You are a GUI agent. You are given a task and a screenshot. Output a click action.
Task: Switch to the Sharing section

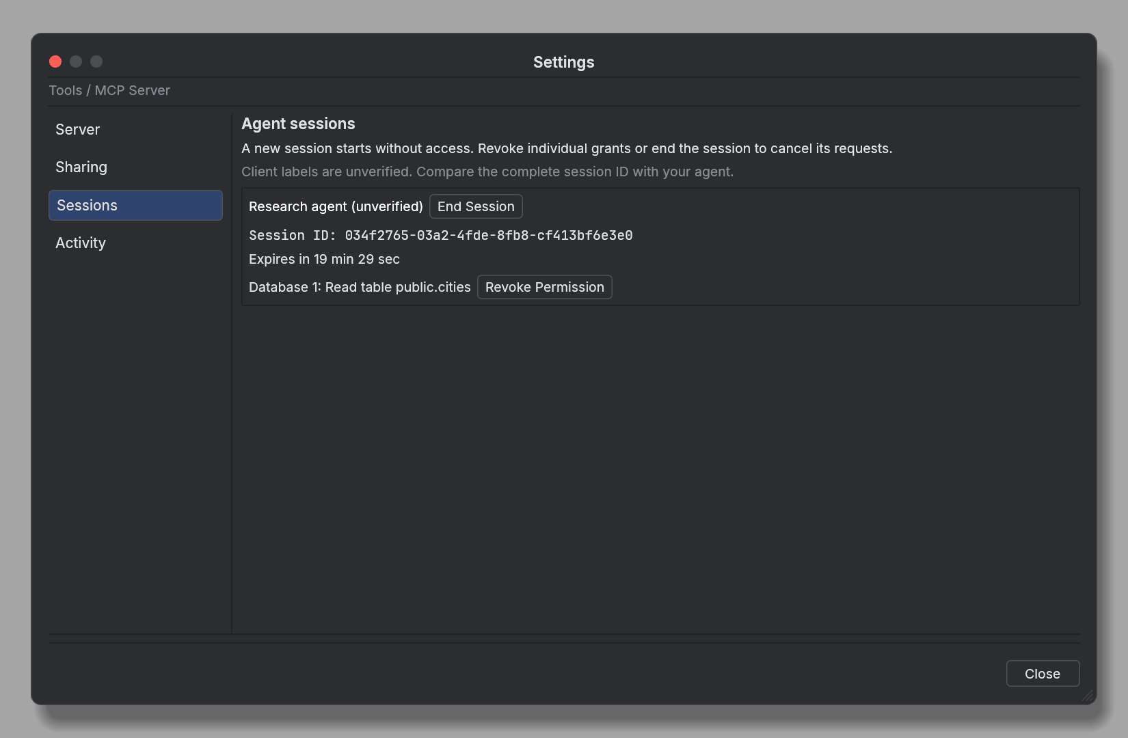(135, 167)
